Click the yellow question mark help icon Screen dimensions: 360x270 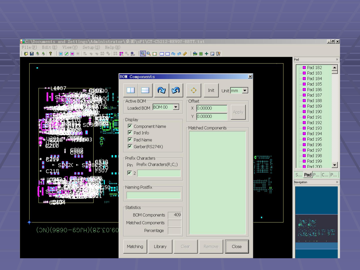[x=50, y=53]
